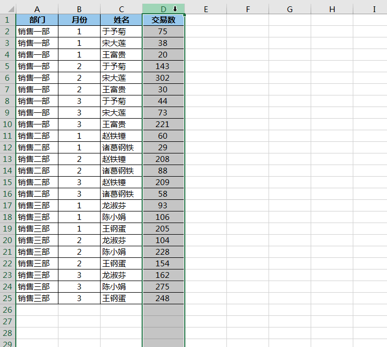Select cell with value 29
387x347 pixels.
pyautogui.click(x=163, y=147)
